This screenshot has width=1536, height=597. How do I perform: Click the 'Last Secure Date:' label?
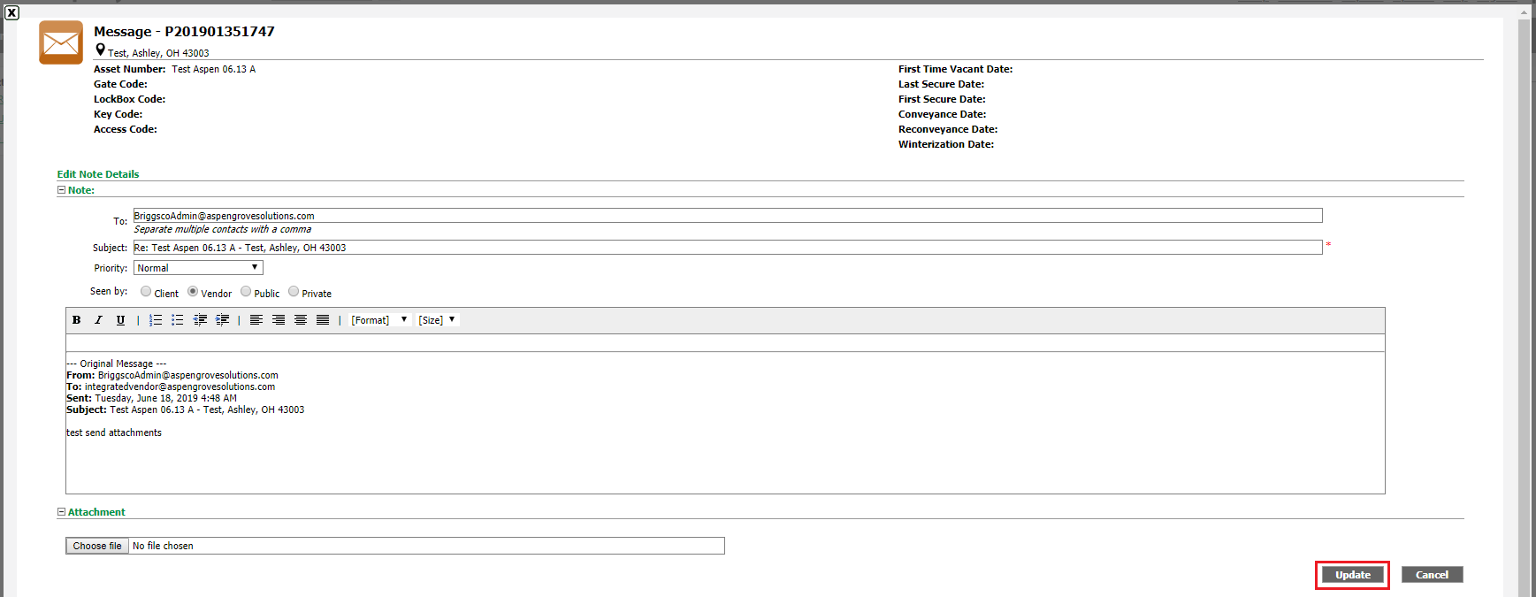941,84
